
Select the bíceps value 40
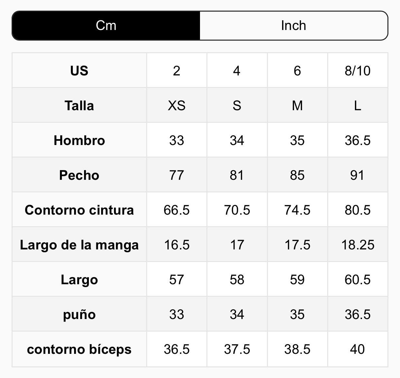tap(357, 349)
